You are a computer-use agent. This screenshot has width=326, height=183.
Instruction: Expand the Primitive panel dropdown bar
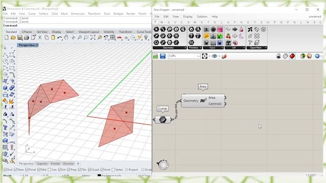[195, 48]
